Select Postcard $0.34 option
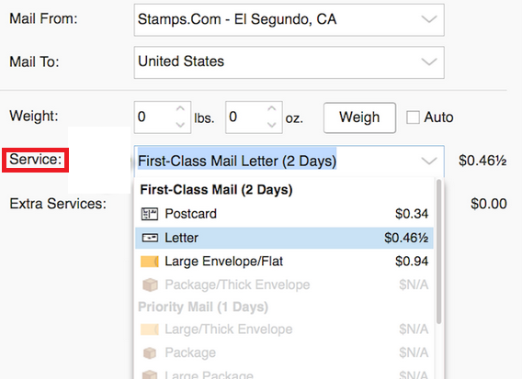The height and width of the screenshot is (379, 522). click(284, 214)
